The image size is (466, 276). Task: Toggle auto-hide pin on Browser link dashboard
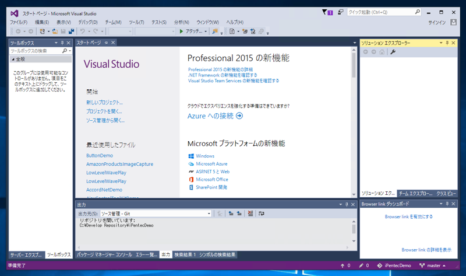click(x=447, y=204)
